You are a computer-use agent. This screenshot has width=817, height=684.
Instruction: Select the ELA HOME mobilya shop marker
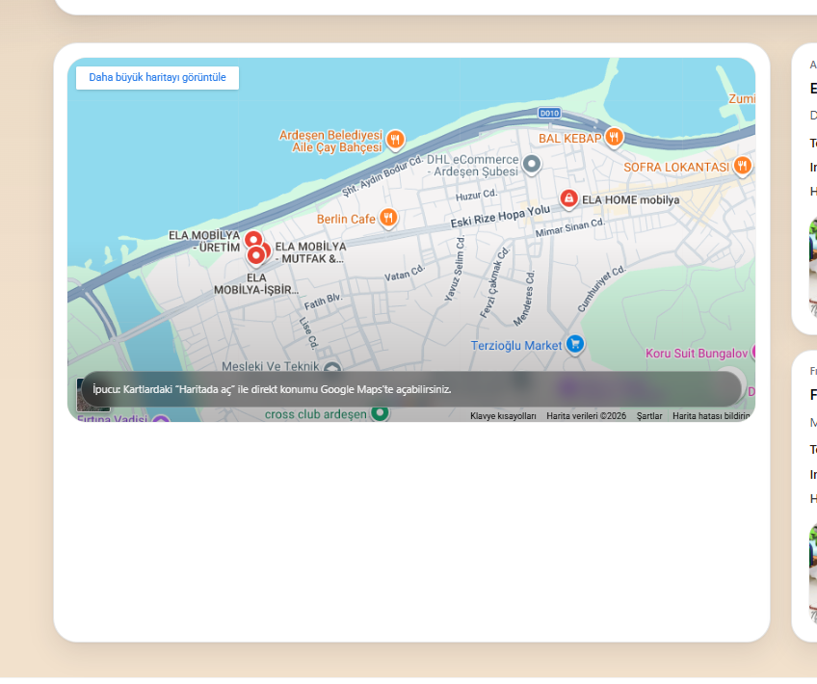568,199
